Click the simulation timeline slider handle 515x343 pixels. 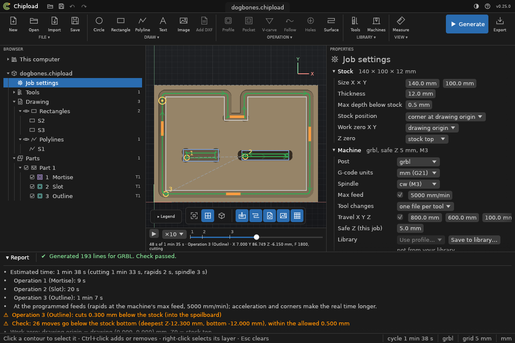(x=256, y=237)
